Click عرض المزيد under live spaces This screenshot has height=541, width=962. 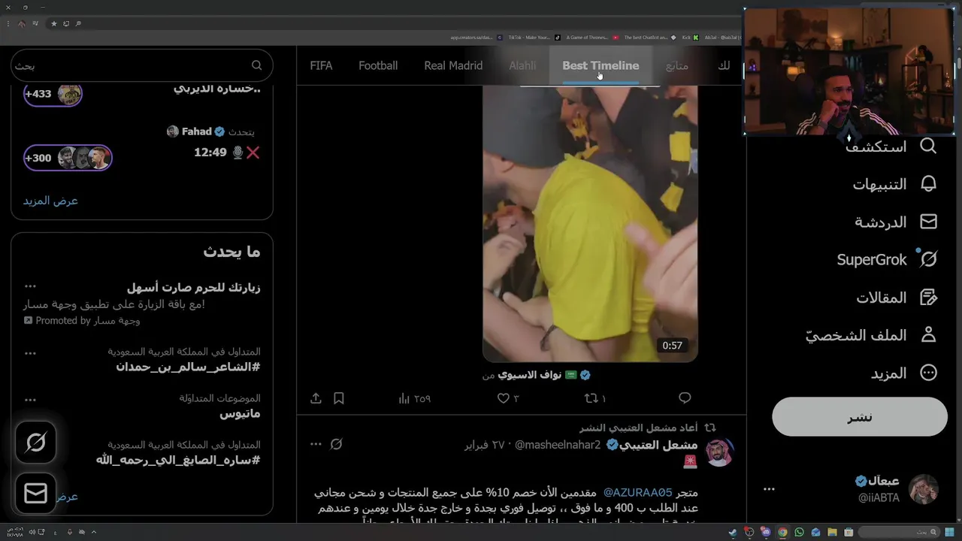(50, 201)
